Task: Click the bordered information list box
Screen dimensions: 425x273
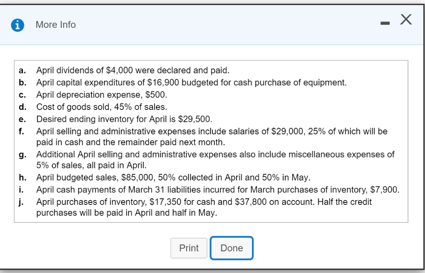Action: click(x=212, y=141)
